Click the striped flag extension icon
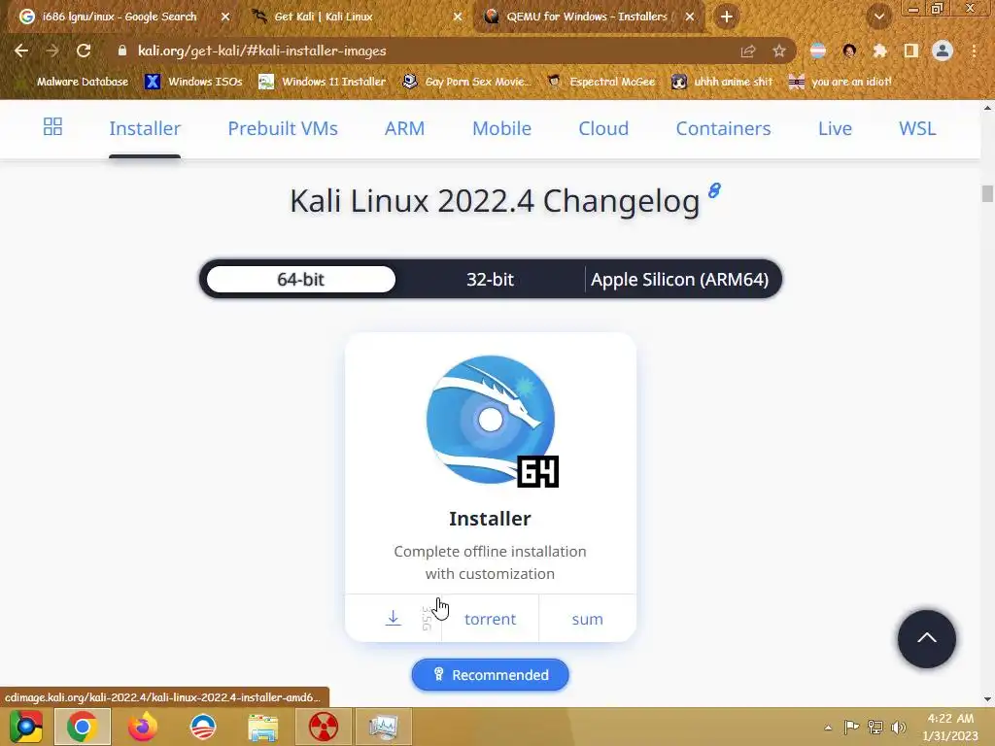995x746 pixels. click(x=818, y=51)
